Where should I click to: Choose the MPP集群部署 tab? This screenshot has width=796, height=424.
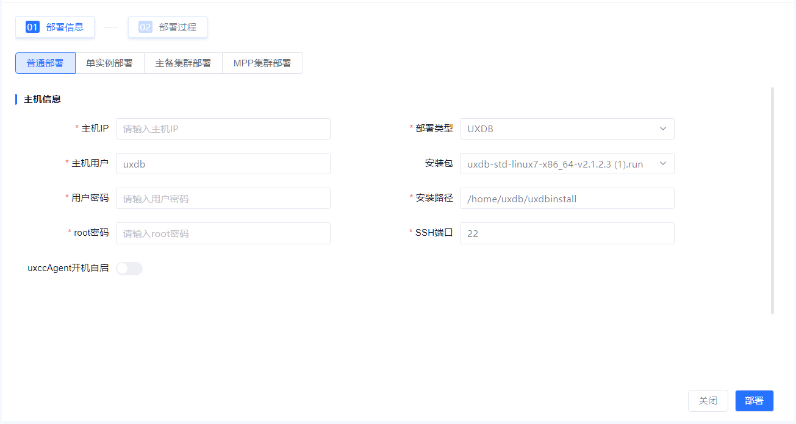tap(262, 63)
